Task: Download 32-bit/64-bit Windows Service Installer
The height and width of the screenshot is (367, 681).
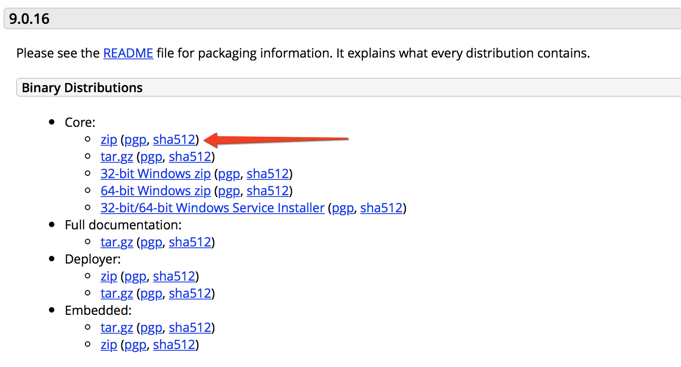Action: [212, 208]
